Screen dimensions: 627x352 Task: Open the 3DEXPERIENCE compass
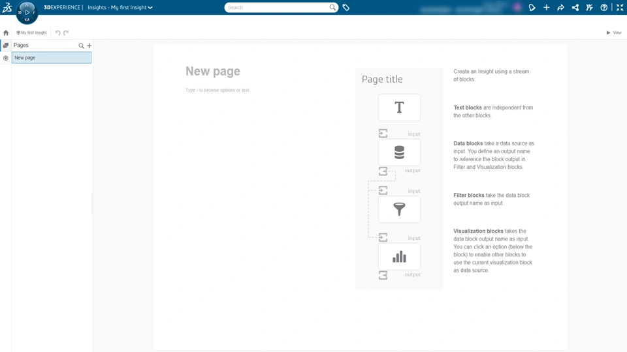27,12
